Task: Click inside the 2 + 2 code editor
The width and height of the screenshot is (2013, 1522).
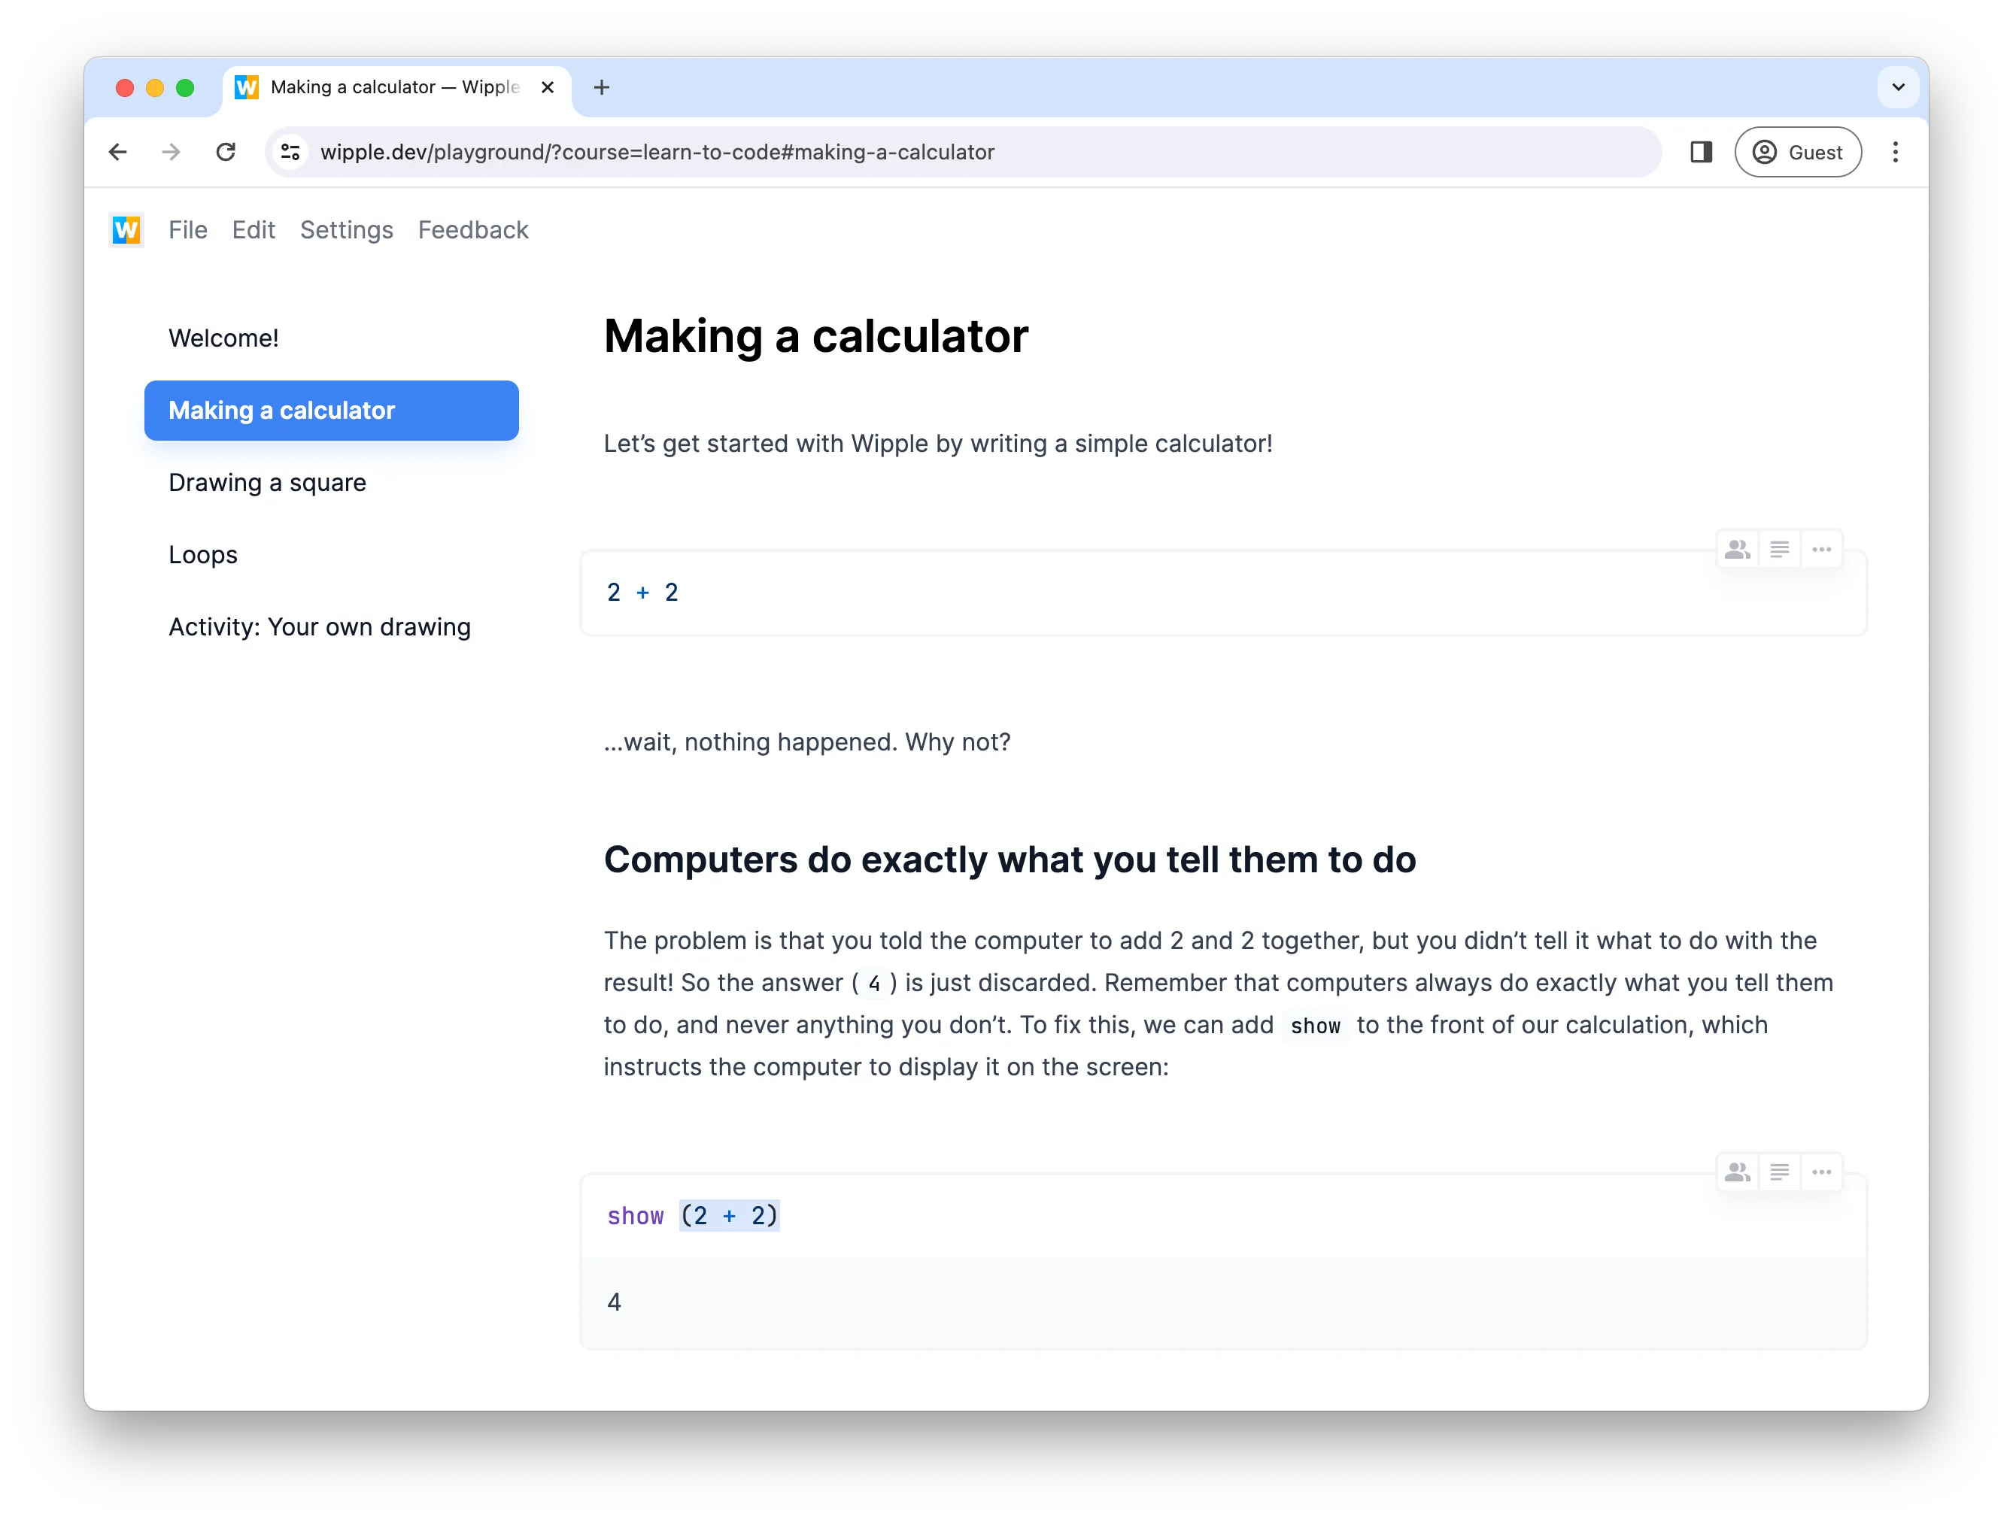Action: click(1223, 593)
